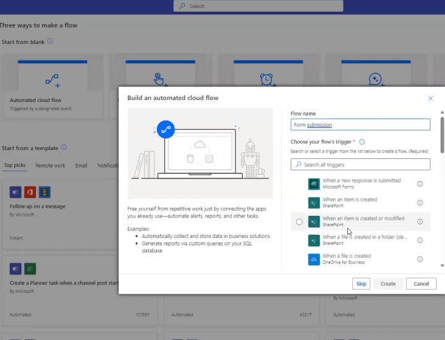Image resolution: width=445 pixels, height=340 pixels.
Task: Click the Flow name input field
Action: 360,125
